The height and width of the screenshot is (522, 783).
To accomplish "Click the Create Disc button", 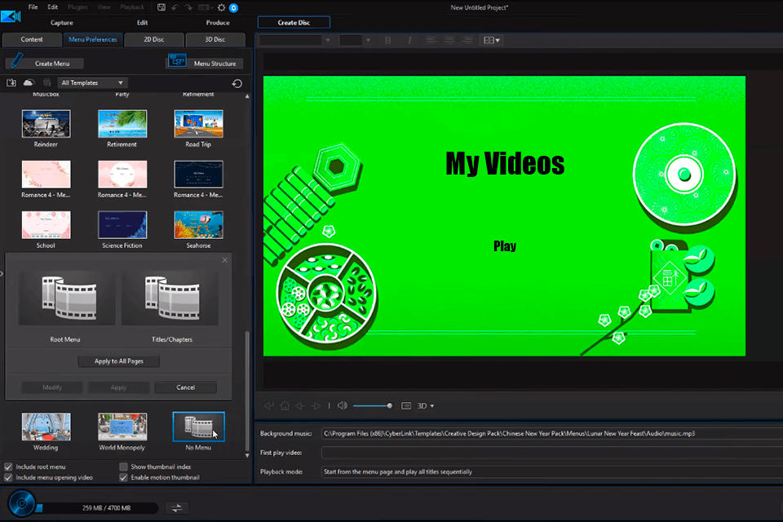I will pyautogui.click(x=294, y=22).
